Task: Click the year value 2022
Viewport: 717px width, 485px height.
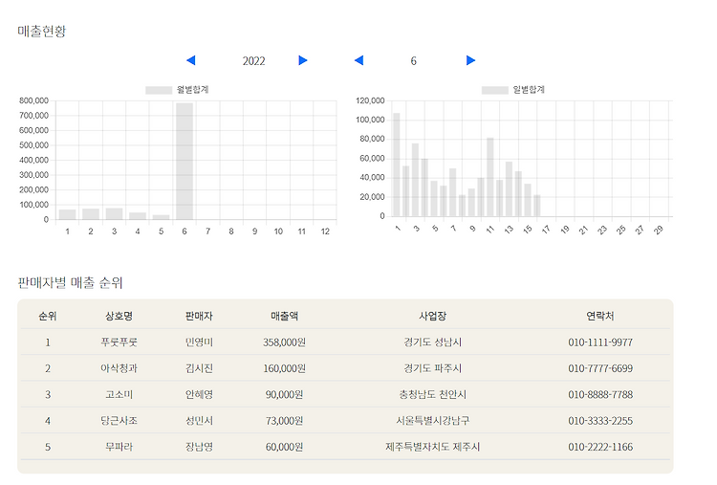Action: [253, 61]
